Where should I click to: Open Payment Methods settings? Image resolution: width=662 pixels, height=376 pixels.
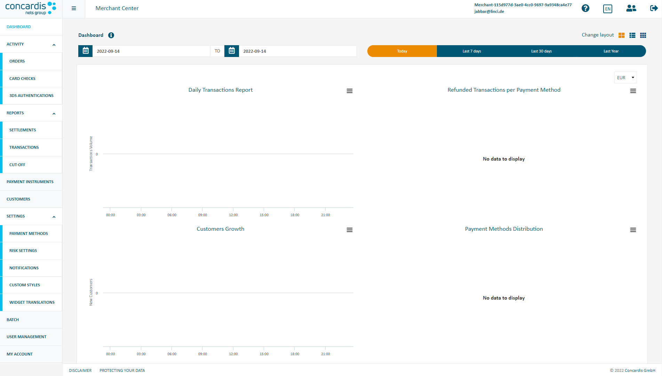point(31,234)
